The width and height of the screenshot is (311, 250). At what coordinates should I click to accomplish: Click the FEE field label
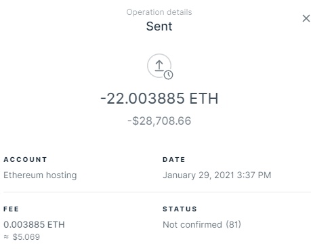pyautogui.click(x=11, y=209)
